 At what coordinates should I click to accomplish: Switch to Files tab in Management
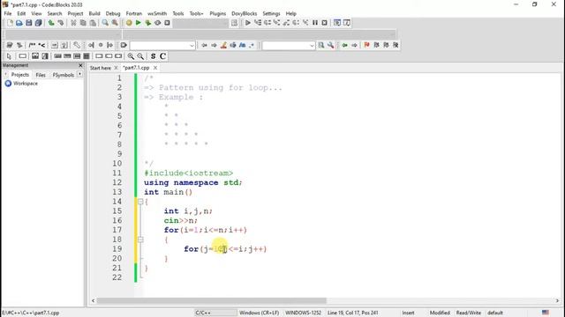[x=41, y=75]
